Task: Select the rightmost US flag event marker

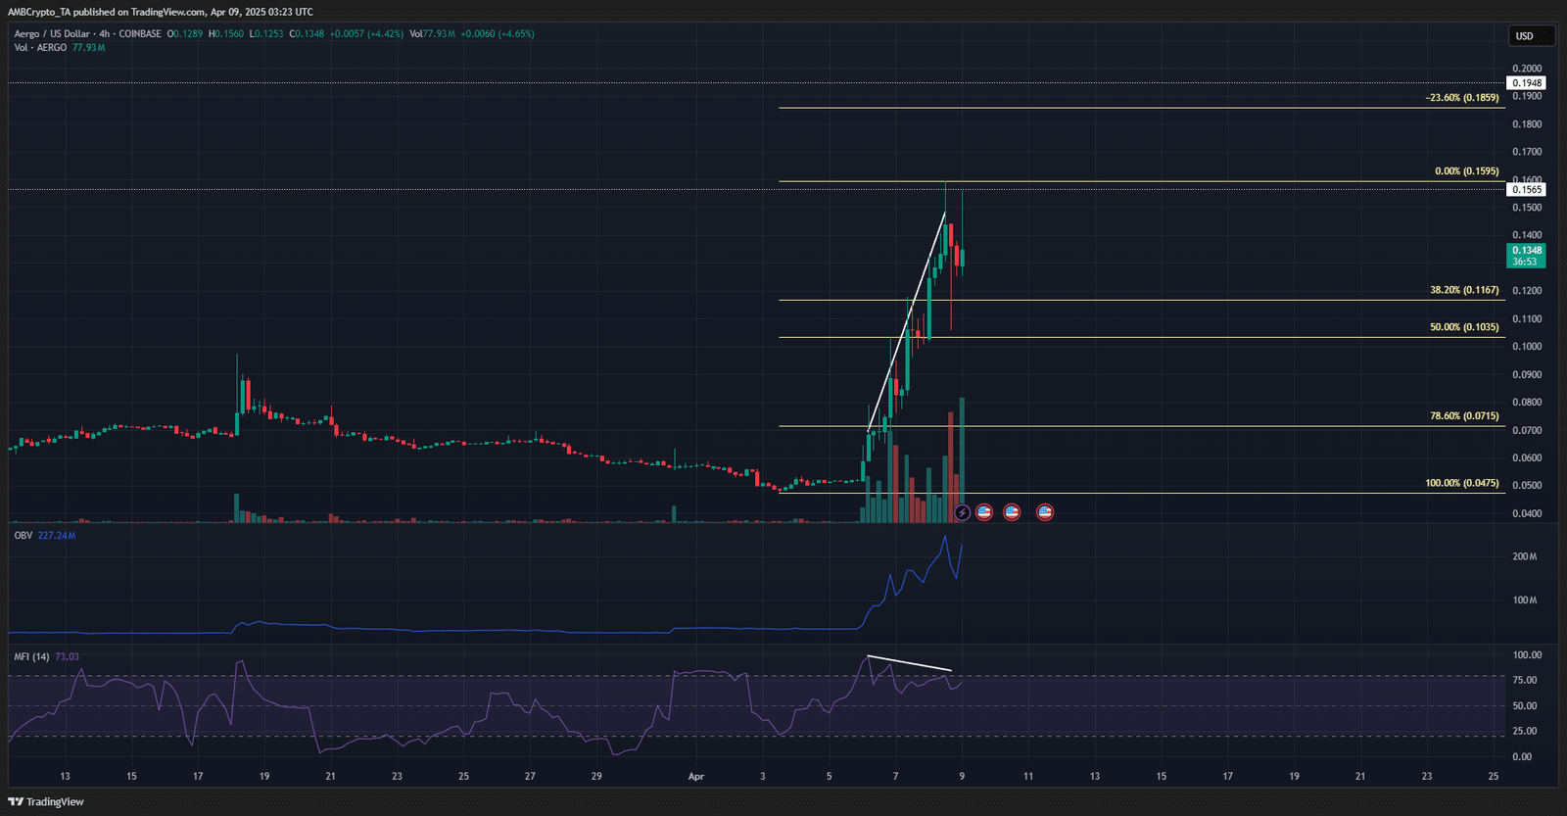Action: pyautogui.click(x=1045, y=512)
